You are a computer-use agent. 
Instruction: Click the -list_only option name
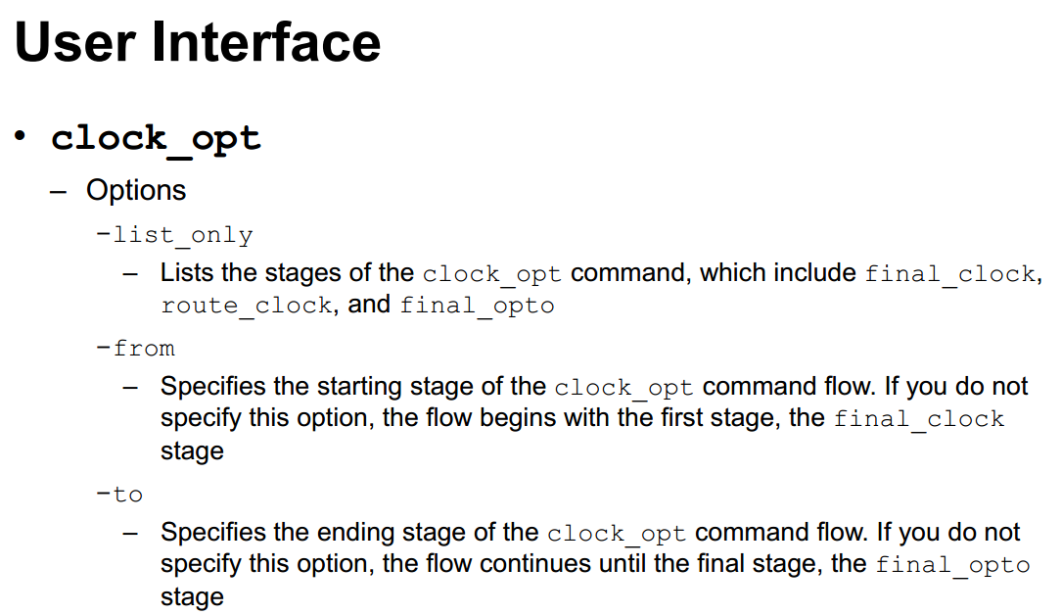click(174, 235)
